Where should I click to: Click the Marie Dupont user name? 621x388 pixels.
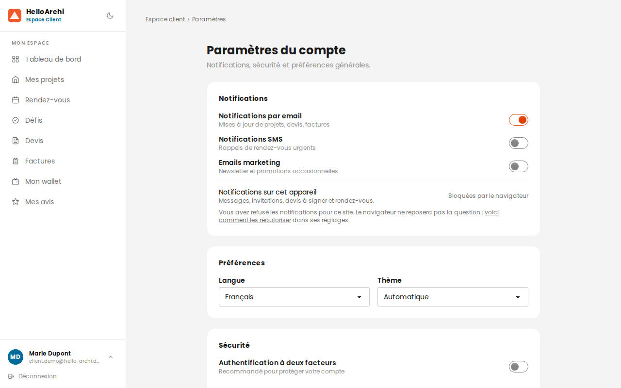50,354
